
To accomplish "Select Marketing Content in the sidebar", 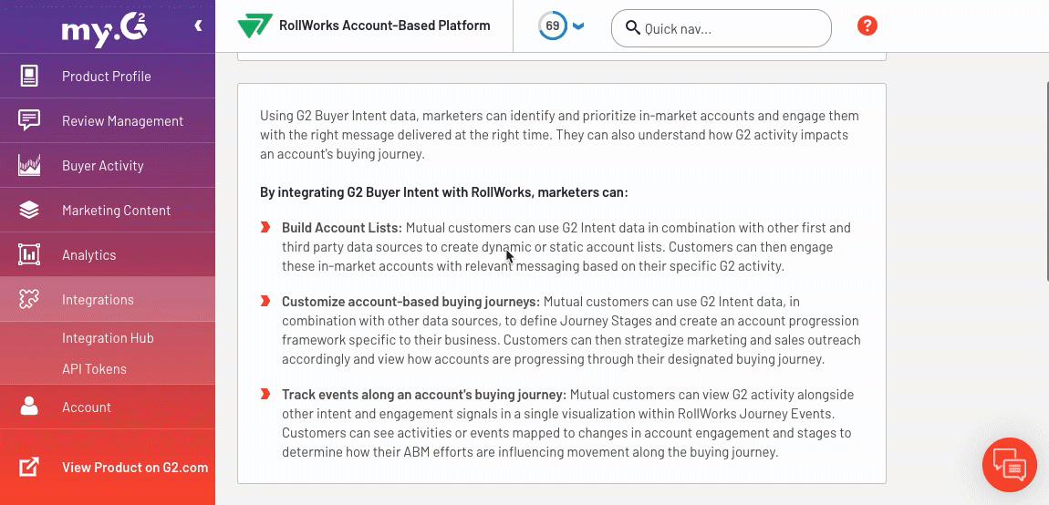I will [116, 211].
